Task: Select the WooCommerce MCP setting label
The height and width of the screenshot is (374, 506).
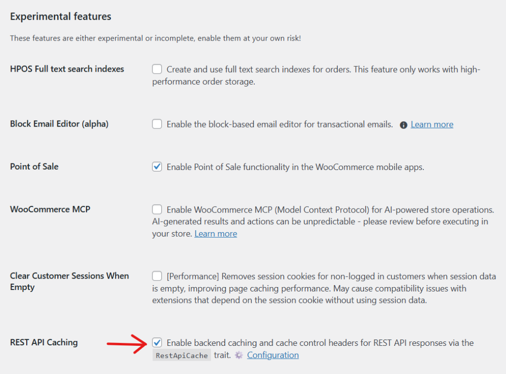Action: 49,209
